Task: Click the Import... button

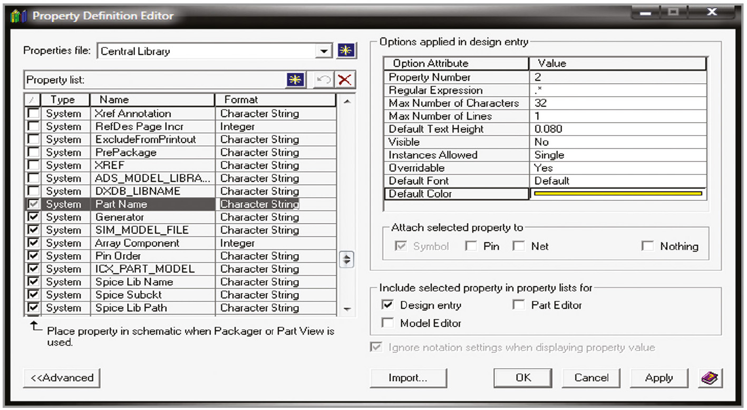Action: click(408, 378)
